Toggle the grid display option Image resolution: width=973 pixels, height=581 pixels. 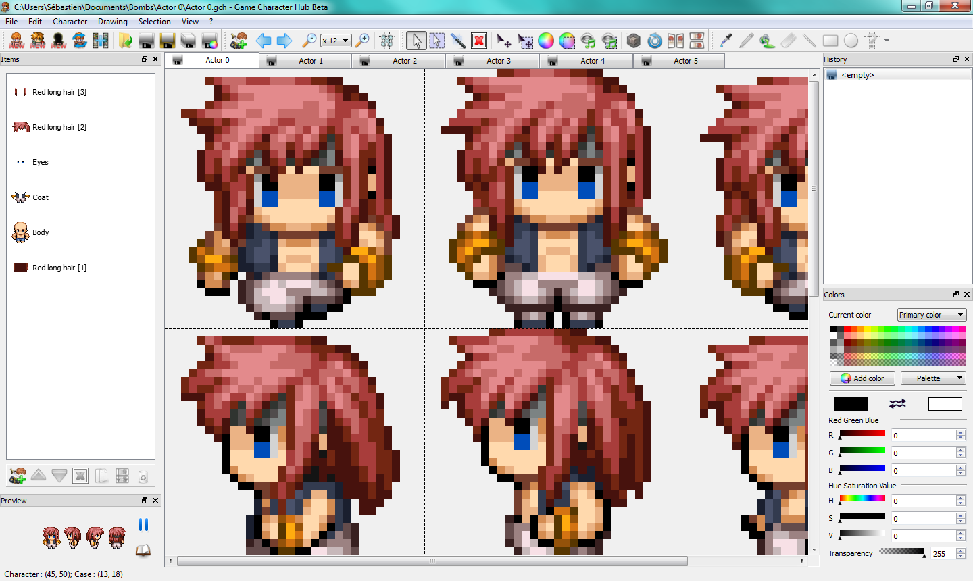coord(386,41)
